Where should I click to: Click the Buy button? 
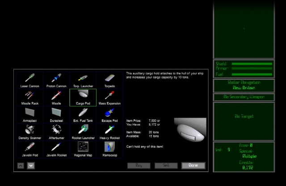coord(139,165)
